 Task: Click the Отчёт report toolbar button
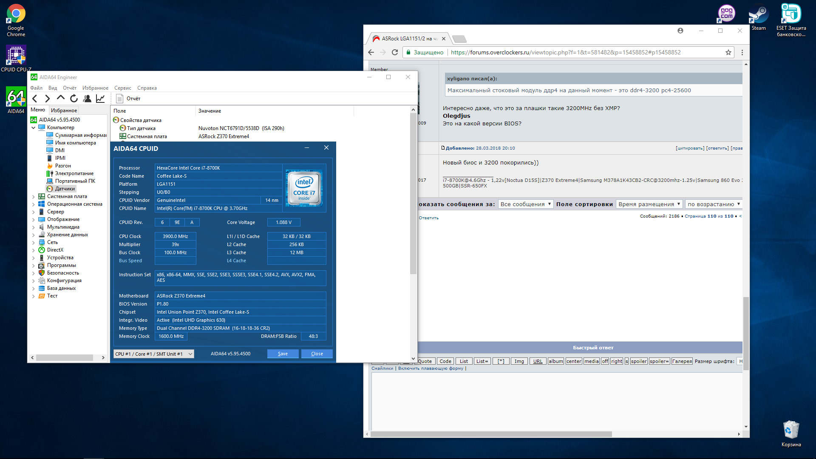point(128,99)
